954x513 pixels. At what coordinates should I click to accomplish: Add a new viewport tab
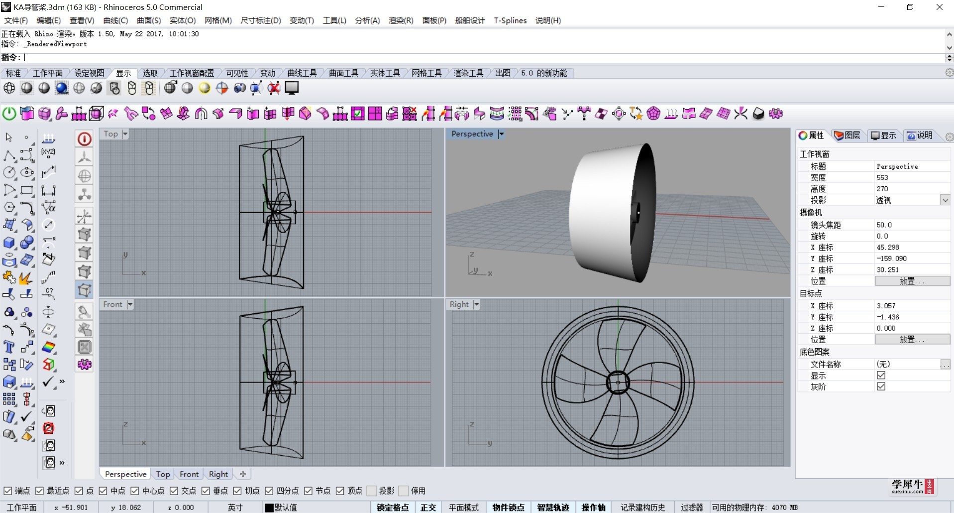[243, 474]
